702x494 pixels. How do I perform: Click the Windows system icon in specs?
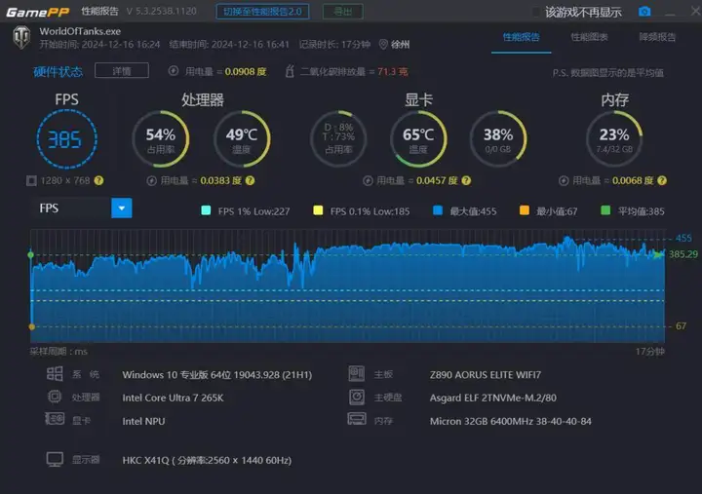pos(55,373)
